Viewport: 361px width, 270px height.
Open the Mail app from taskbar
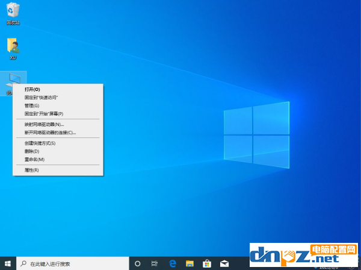pos(224,263)
